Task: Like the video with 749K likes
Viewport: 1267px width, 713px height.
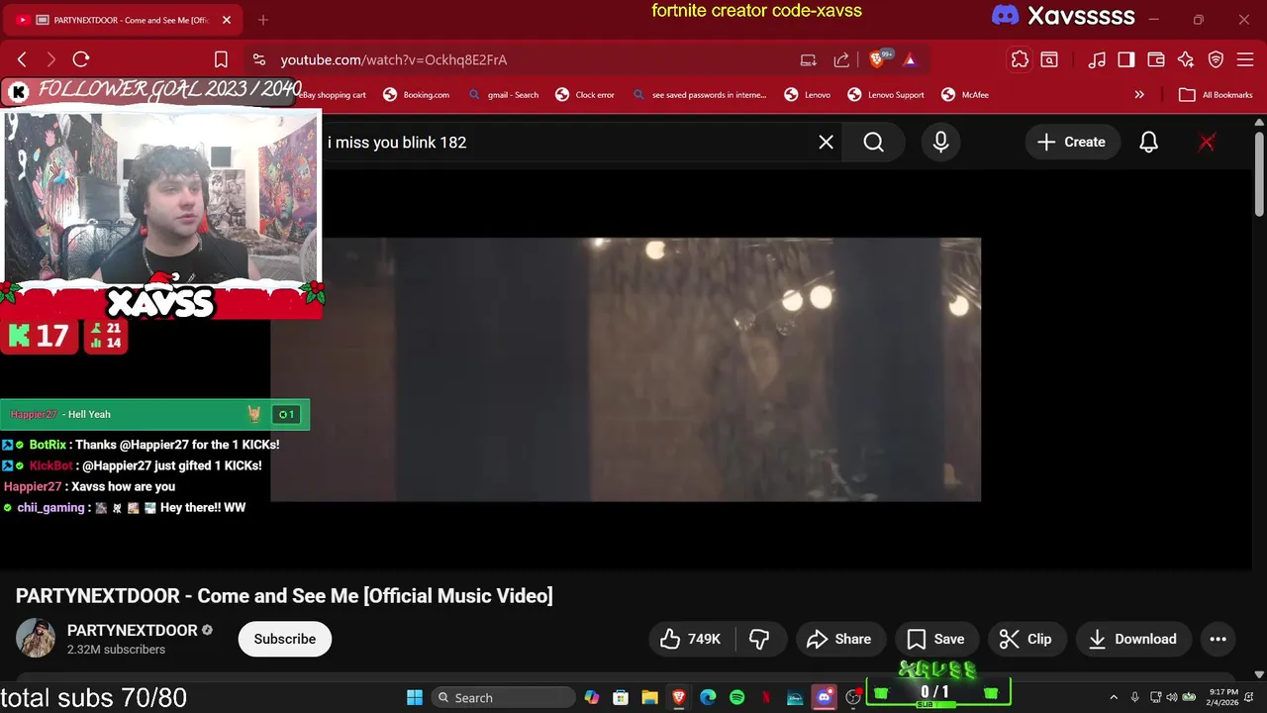Action: 691,639
